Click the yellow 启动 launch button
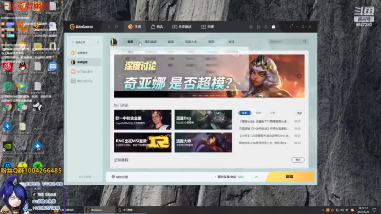This screenshot has height=214, width=381. [x=290, y=176]
